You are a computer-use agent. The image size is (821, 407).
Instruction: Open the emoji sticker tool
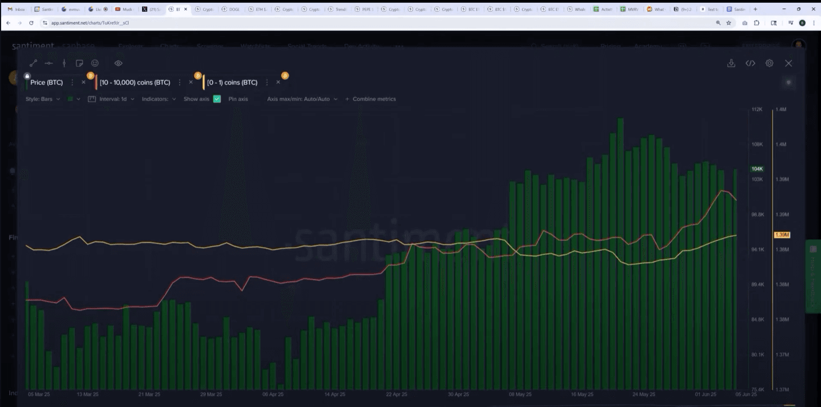(x=95, y=63)
